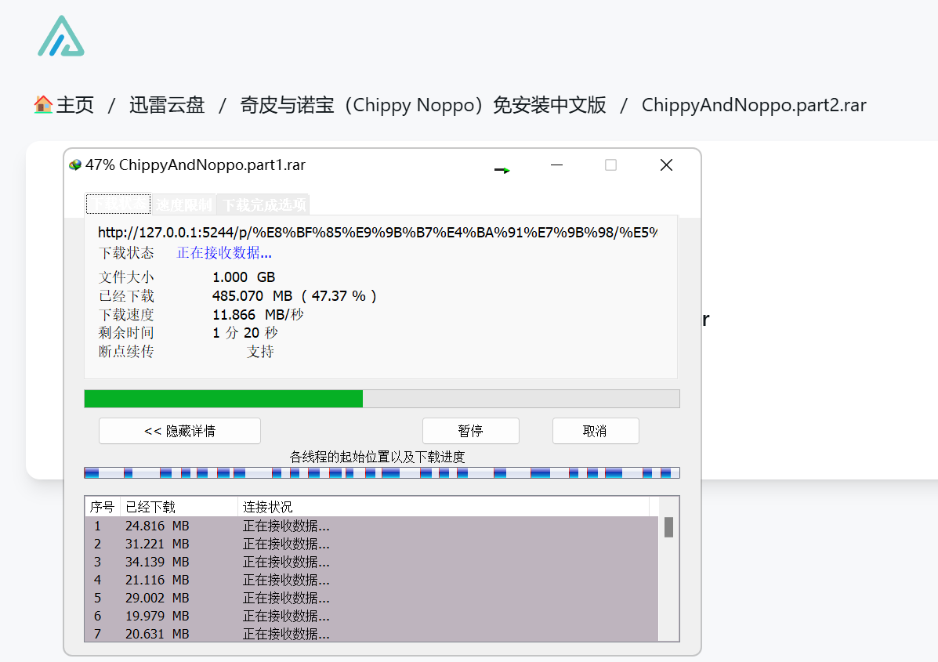Click the http://127.0.0.1:5244 URL text

click(378, 233)
